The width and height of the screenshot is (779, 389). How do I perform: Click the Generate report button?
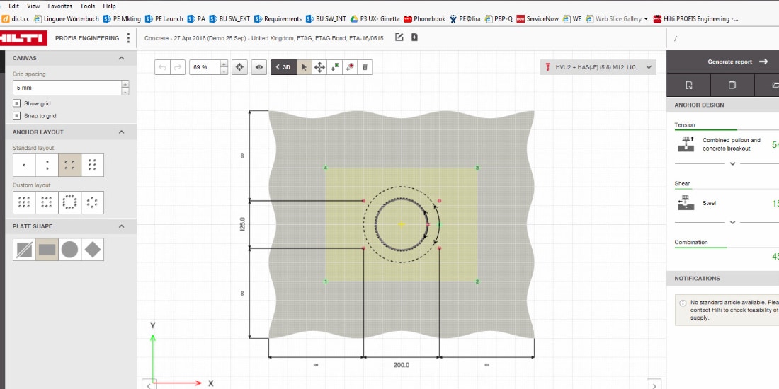point(737,62)
